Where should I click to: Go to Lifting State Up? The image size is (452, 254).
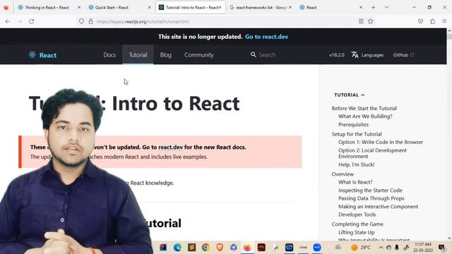pos(356,232)
